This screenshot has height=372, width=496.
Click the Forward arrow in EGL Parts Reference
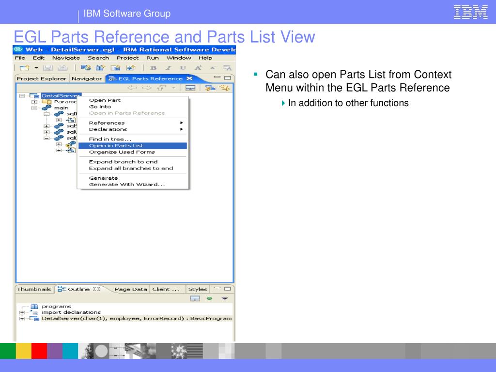[146, 88]
